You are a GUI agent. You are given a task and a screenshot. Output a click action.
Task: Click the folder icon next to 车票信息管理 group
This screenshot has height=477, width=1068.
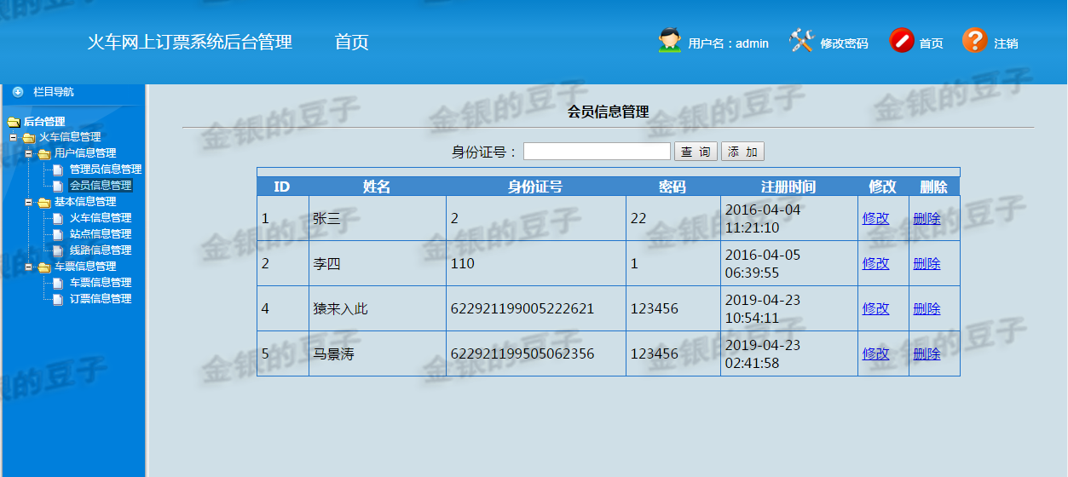click(44, 267)
